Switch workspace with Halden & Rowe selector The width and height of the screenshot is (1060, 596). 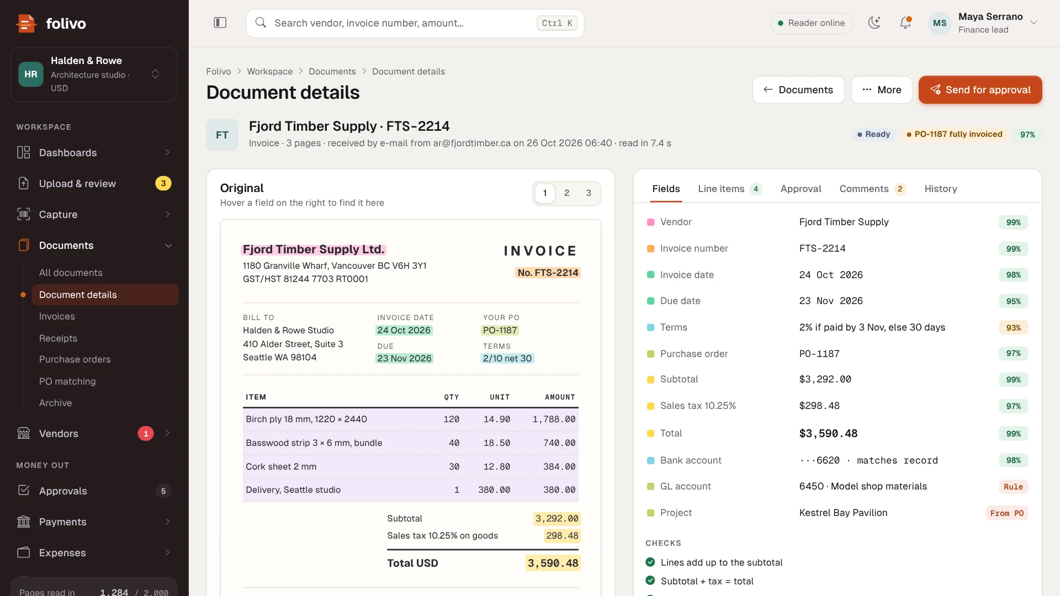[x=94, y=74]
